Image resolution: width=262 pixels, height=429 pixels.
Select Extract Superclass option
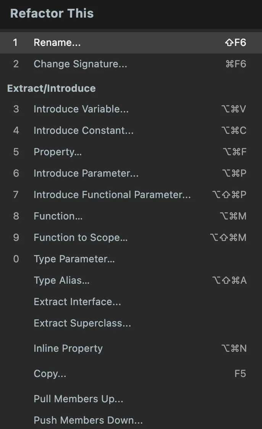click(82, 323)
